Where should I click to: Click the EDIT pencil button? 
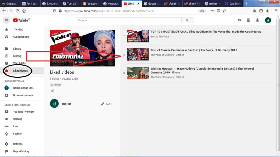(x=106, y=104)
